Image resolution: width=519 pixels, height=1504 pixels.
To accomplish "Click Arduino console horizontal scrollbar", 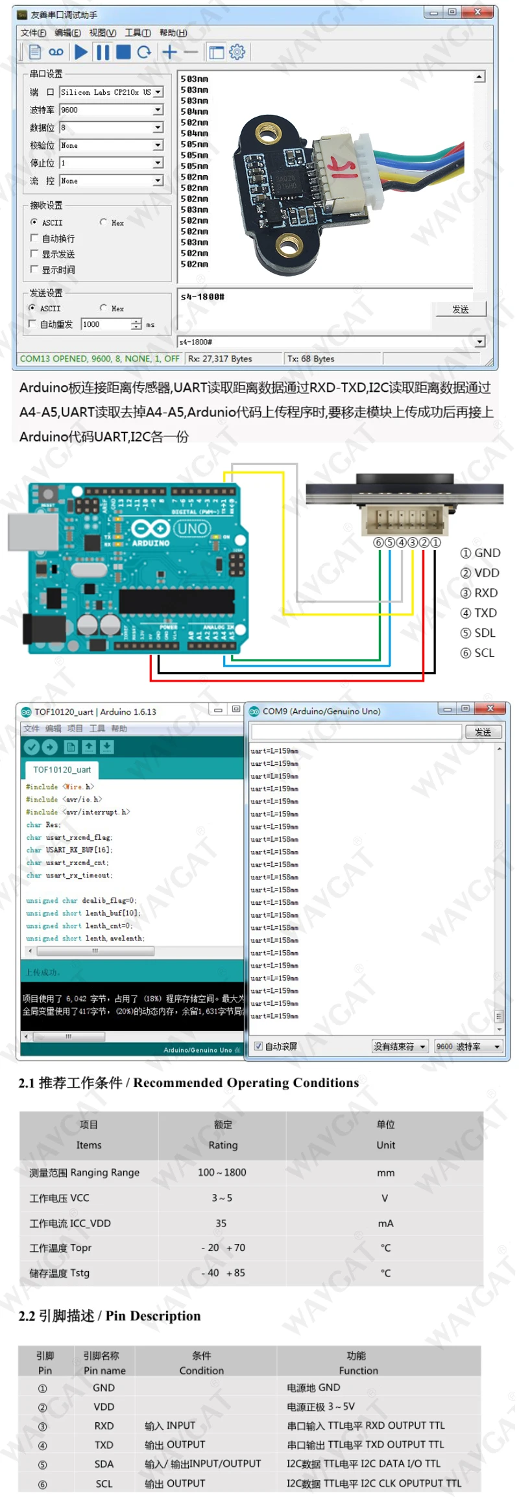I will pos(68,1036).
